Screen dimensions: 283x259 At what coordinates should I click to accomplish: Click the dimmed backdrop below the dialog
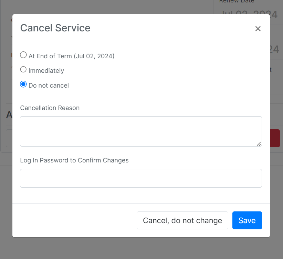[x=141, y=248]
